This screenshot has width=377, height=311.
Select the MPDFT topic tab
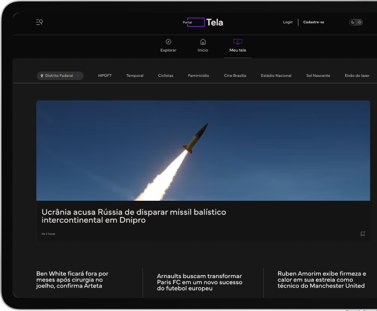pyautogui.click(x=105, y=76)
